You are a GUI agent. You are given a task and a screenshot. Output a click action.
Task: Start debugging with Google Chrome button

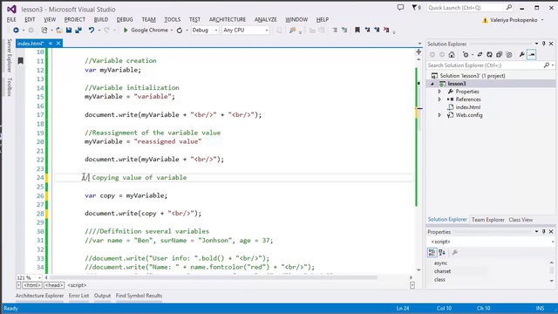[146, 31]
